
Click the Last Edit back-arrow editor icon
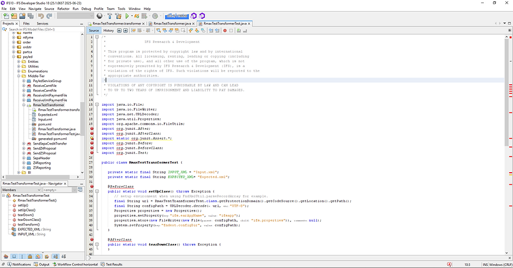click(119, 30)
